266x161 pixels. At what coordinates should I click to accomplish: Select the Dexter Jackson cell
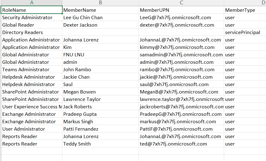point(100,25)
